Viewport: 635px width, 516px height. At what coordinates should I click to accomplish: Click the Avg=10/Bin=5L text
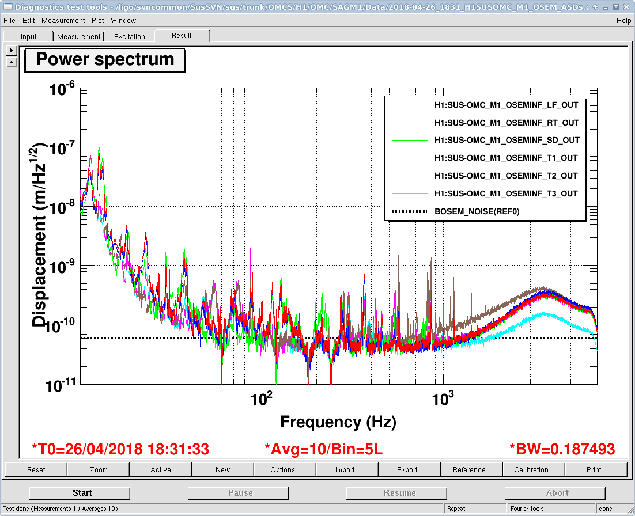[323, 449]
